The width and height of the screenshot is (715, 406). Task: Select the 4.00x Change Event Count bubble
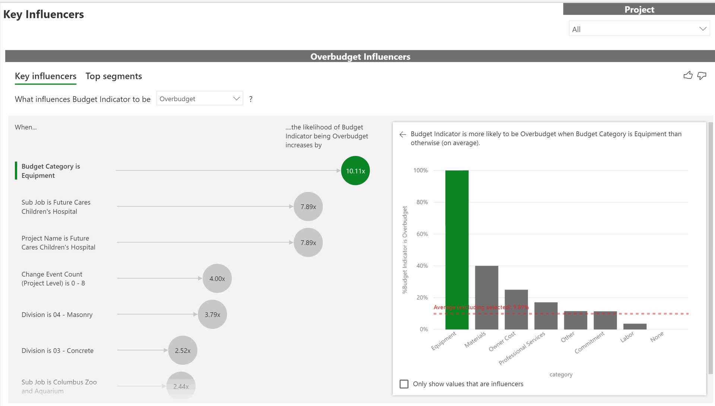[x=217, y=278]
